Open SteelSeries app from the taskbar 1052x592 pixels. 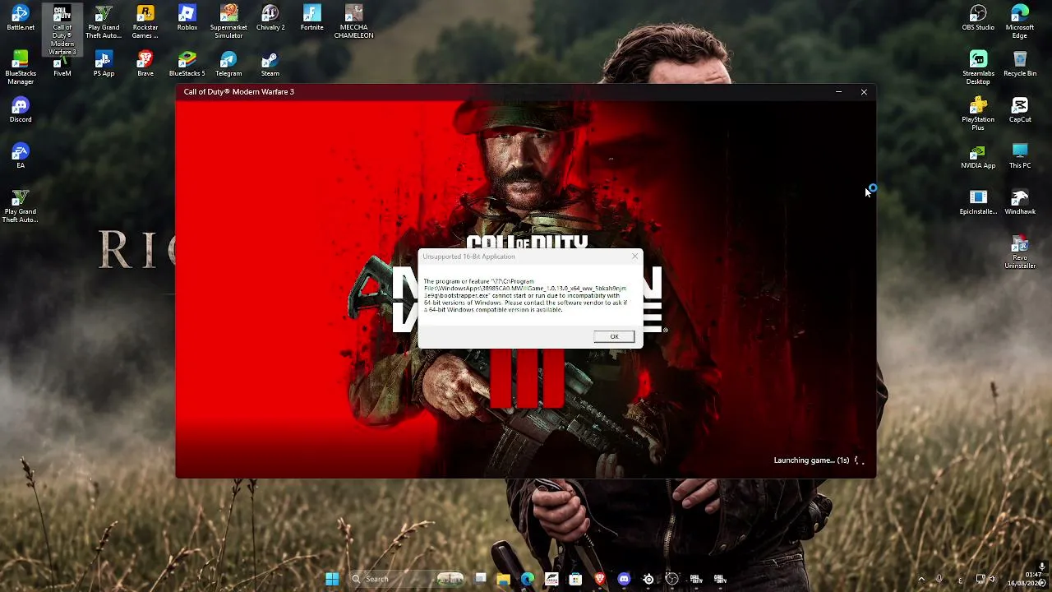(648, 579)
